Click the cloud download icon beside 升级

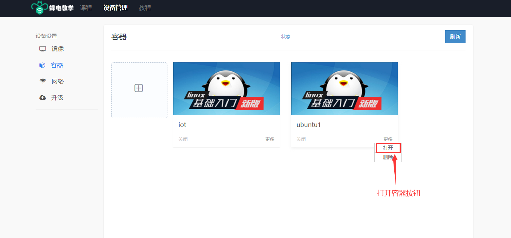pos(43,97)
